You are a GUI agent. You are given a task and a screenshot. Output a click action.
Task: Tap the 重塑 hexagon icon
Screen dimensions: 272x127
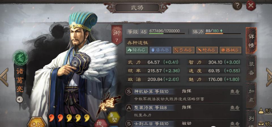click(114, 117)
